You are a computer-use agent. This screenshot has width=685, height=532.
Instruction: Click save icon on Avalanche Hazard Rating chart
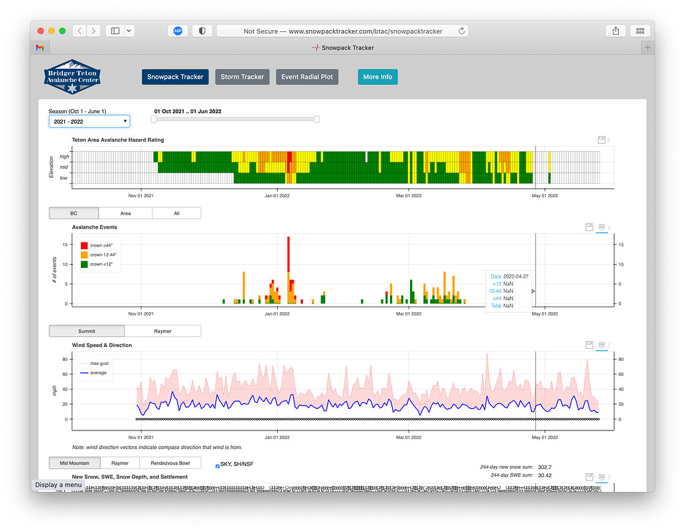click(601, 140)
